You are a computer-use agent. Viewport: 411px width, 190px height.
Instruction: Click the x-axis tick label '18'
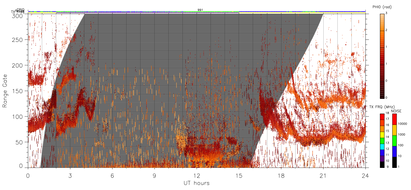[281, 175]
